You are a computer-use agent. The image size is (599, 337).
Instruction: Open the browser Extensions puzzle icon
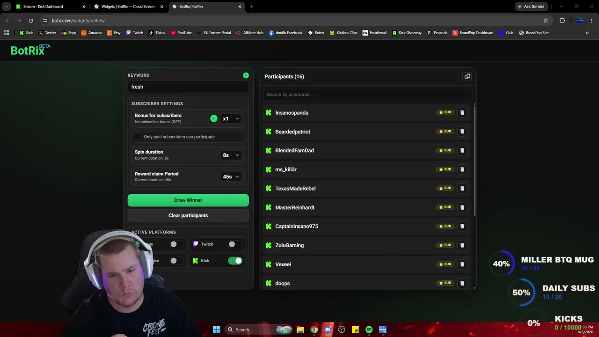[x=562, y=21]
